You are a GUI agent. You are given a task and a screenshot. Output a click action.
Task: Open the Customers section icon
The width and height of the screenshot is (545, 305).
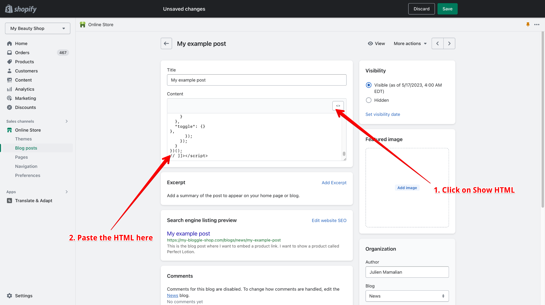coord(9,71)
